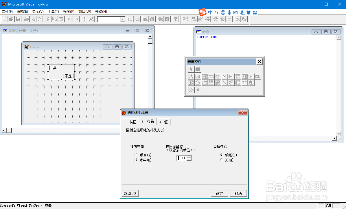Open the 程序(P) menu
The width and height of the screenshot is (346, 209).
[69, 12]
